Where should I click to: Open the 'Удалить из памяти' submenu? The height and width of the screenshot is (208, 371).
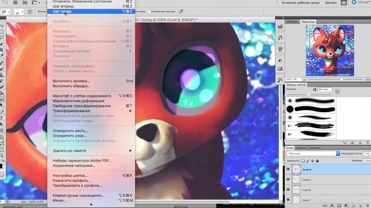coord(91,150)
